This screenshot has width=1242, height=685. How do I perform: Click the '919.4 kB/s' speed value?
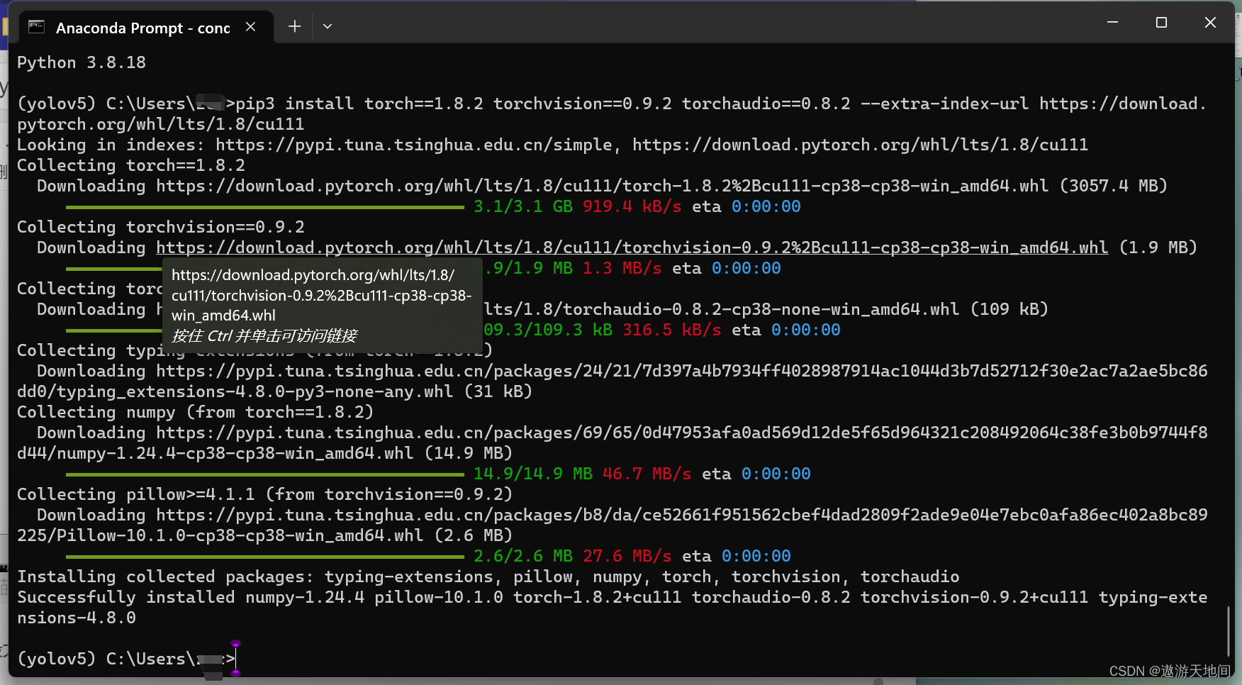point(632,206)
